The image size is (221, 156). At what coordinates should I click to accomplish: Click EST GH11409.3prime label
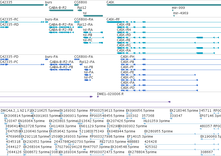[x=62, y=126]
